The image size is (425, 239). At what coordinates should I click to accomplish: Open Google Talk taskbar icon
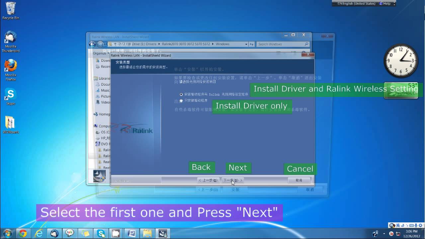click(70, 234)
